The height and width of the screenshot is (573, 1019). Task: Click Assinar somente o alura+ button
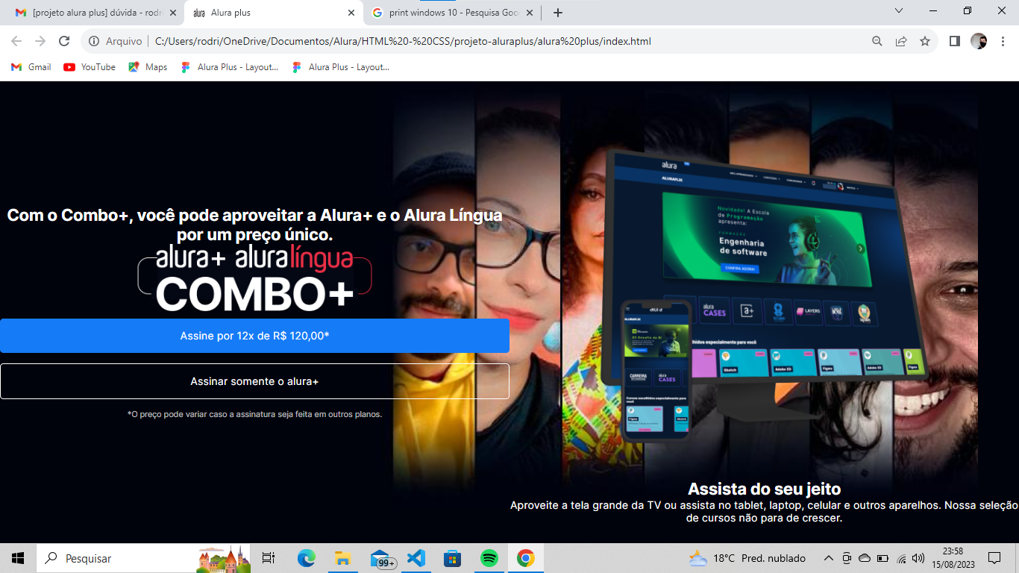[254, 381]
